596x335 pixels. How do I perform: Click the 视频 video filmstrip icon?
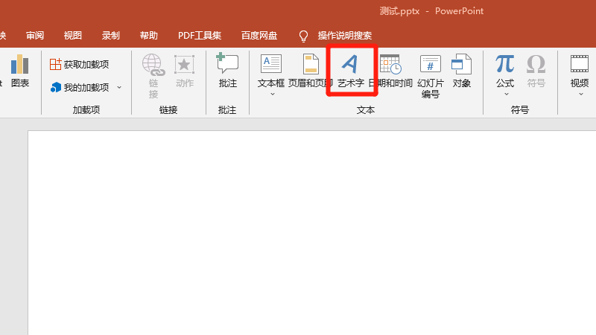point(580,66)
